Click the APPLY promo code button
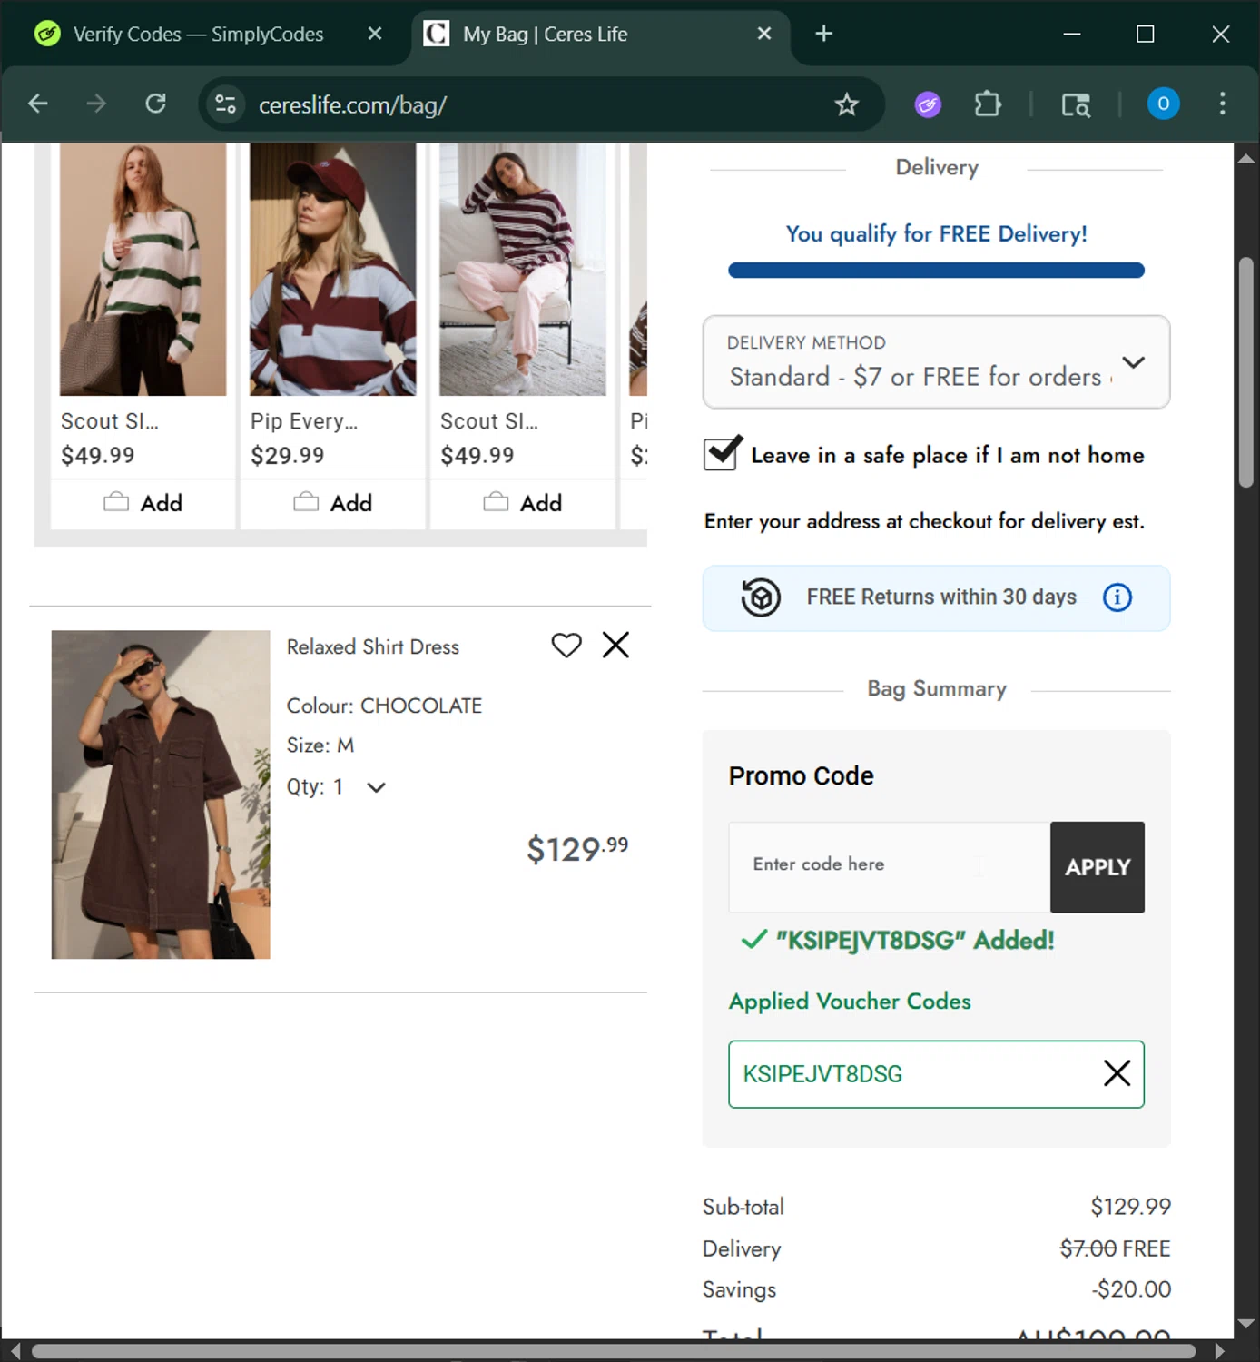The height and width of the screenshot is (1362, 1260). pos(1097,867)
